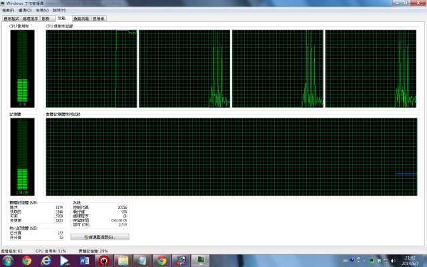This screenshot has width=427, height=267.
Task: Switch to Chrome icon right of notepad icon
Action: [161, 261]
